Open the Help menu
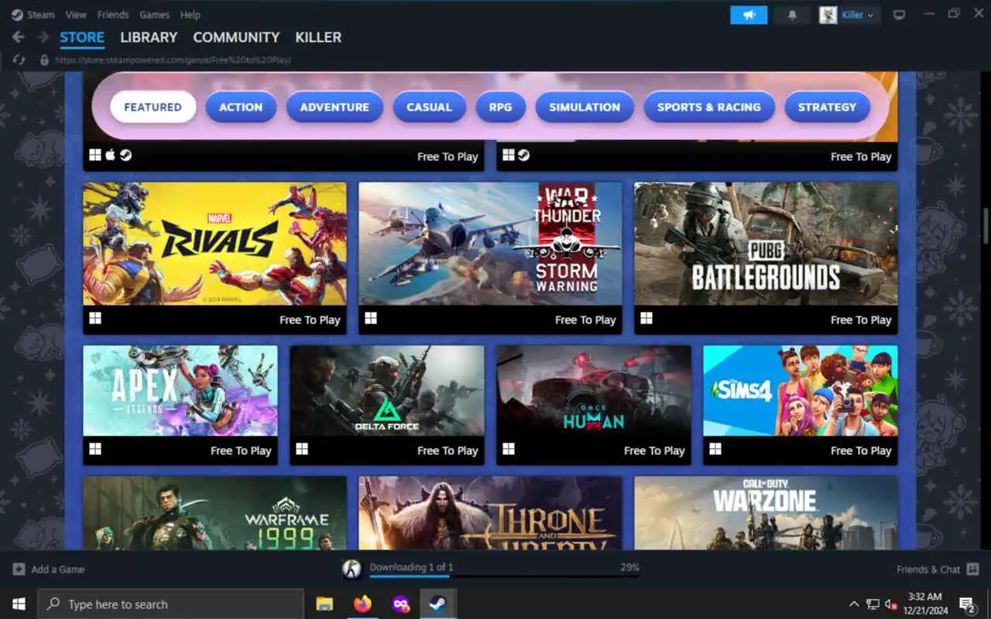This screenshot has height=619, width=991. (190, 15)
